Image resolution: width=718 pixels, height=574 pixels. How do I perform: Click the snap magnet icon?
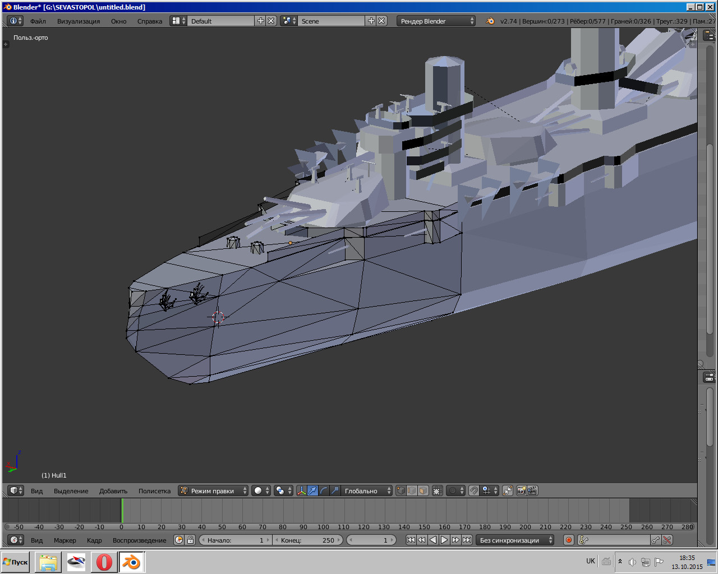[474, 490]
